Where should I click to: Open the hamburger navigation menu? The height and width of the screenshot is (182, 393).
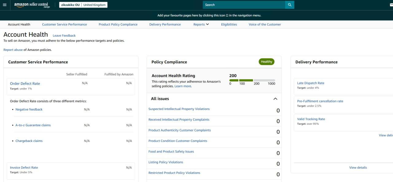coord(5,5)
